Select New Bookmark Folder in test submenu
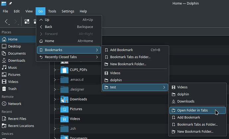 (x=197, y=132)
